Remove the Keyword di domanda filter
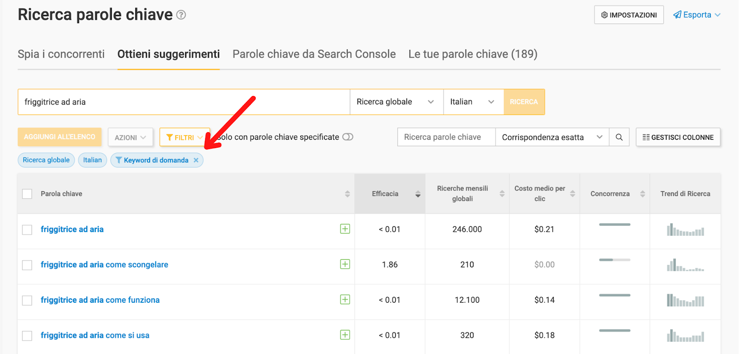739x354 pixels. (196, 160)
